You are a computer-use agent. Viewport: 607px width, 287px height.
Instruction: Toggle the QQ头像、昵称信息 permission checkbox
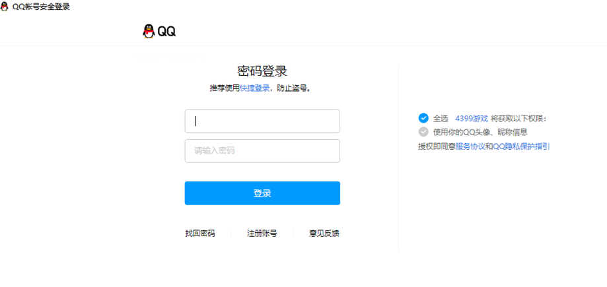coord(423,132)
